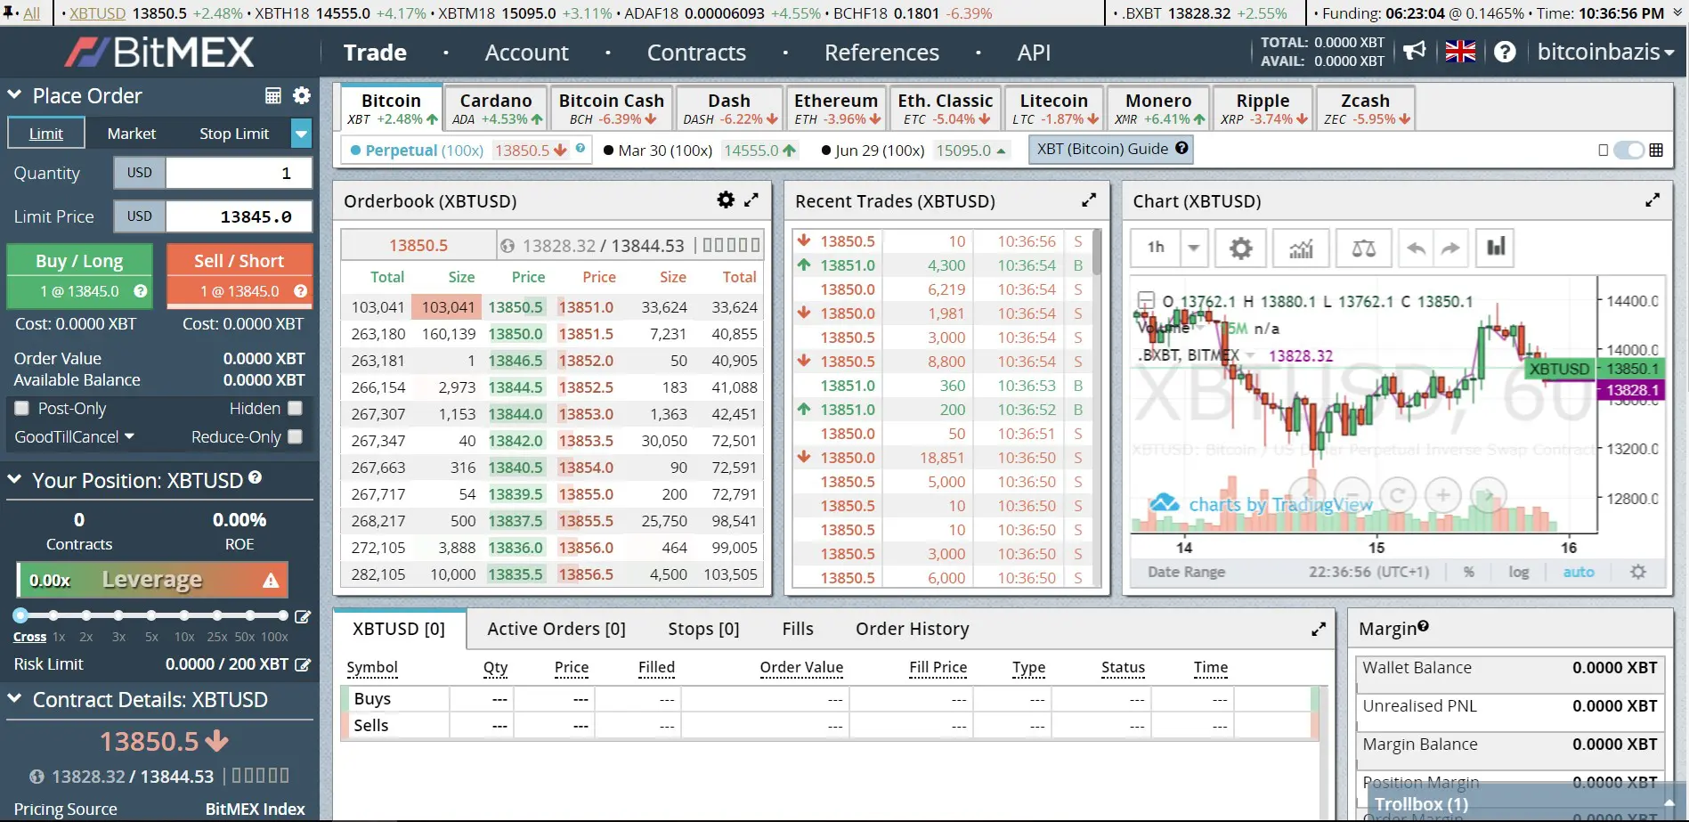
Task: Enable the Hidden order checkbox
Action: coord(295,408)
